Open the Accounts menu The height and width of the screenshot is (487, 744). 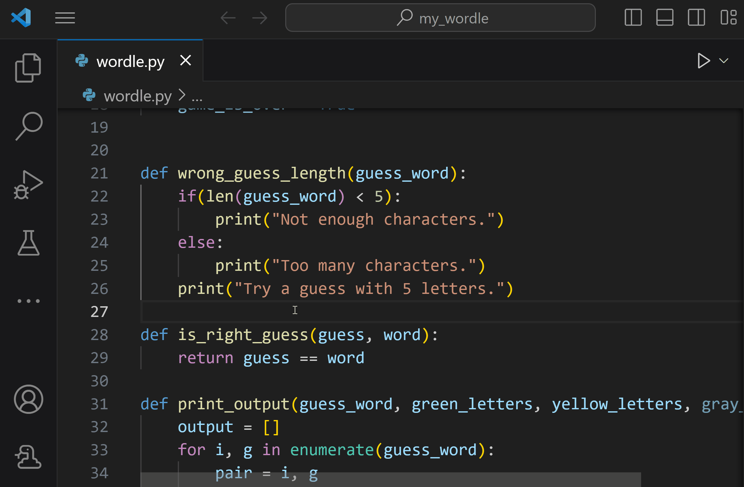point(28,399)
